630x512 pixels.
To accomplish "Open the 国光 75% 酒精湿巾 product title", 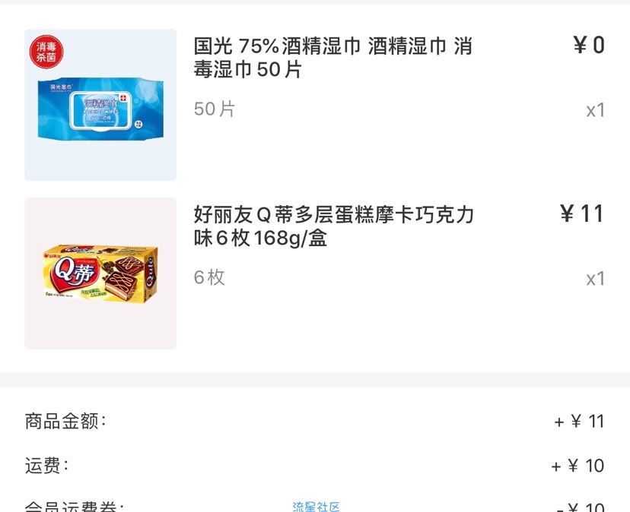I will tap(332, 58).
